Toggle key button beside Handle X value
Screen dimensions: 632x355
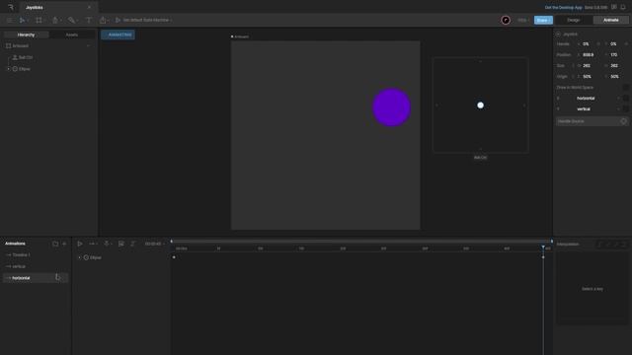click(598, 43)
